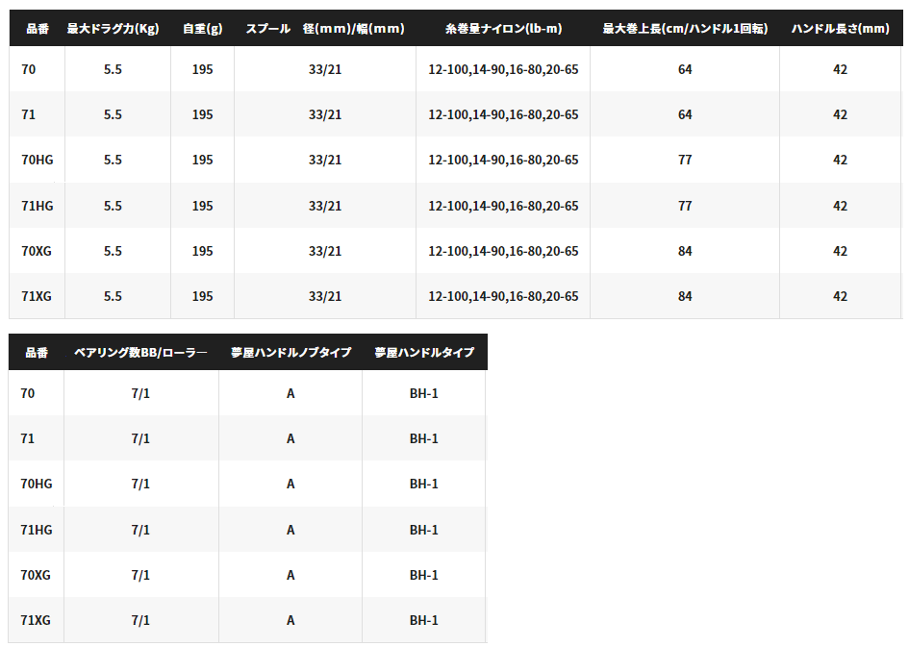Image resolution: width=909 pixels, height=647 pixels.
Task: Select model 71 in the upper table
Action: click(x=29, y=114)
